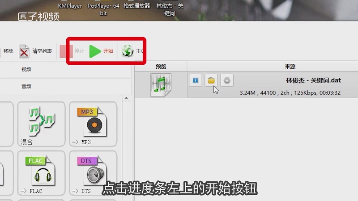Open the 主页 (Home) globe icon

(128, 51)
